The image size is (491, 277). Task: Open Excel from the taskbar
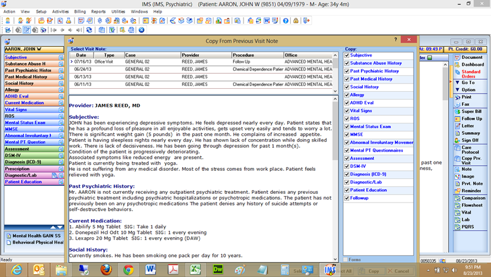pyautogui.click(x=195, y=269)
